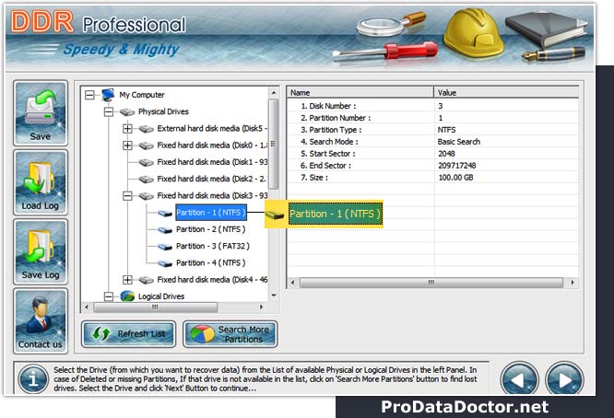Click tree vertical scrollbar up arrow

pyautogui.click(x=274, y=93)
